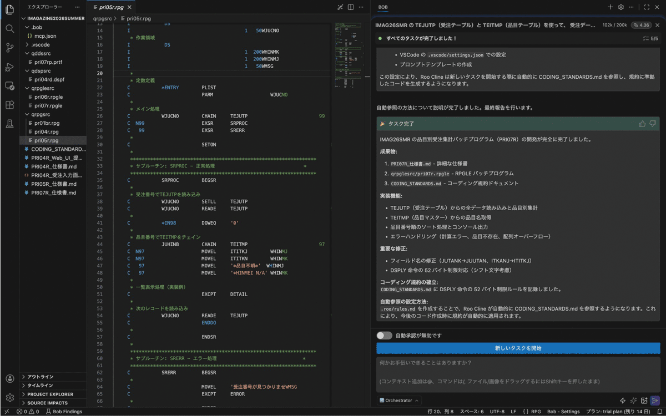Viewport: 666px width, 416px height.
Task: Expand the アウトライン section
Action: [53, 377]
